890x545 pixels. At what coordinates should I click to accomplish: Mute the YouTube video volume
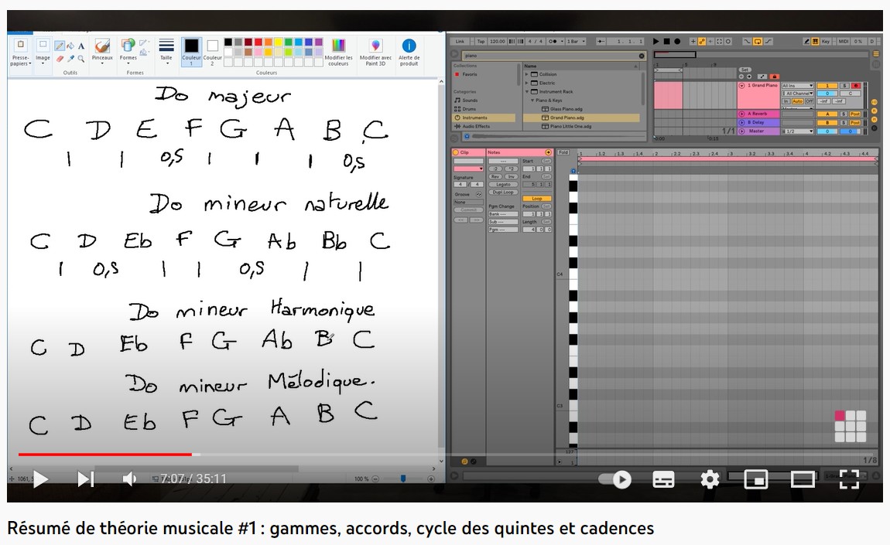pos(129,479)
